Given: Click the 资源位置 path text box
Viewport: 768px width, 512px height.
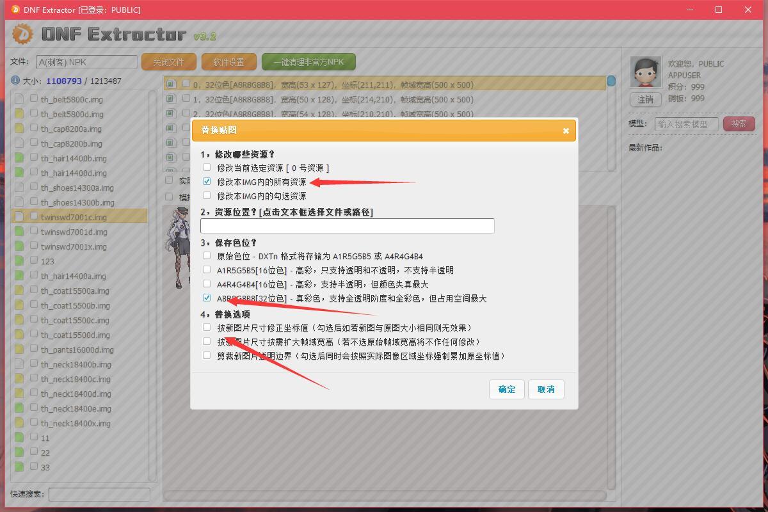Looking at the screenshot, I should (x=348, y=225).
